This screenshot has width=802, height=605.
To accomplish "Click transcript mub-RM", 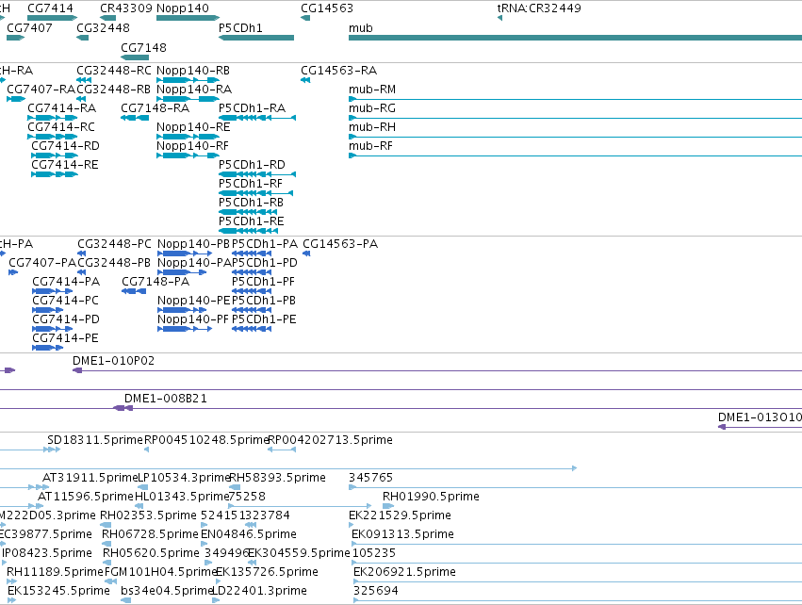I will point(575,99).
